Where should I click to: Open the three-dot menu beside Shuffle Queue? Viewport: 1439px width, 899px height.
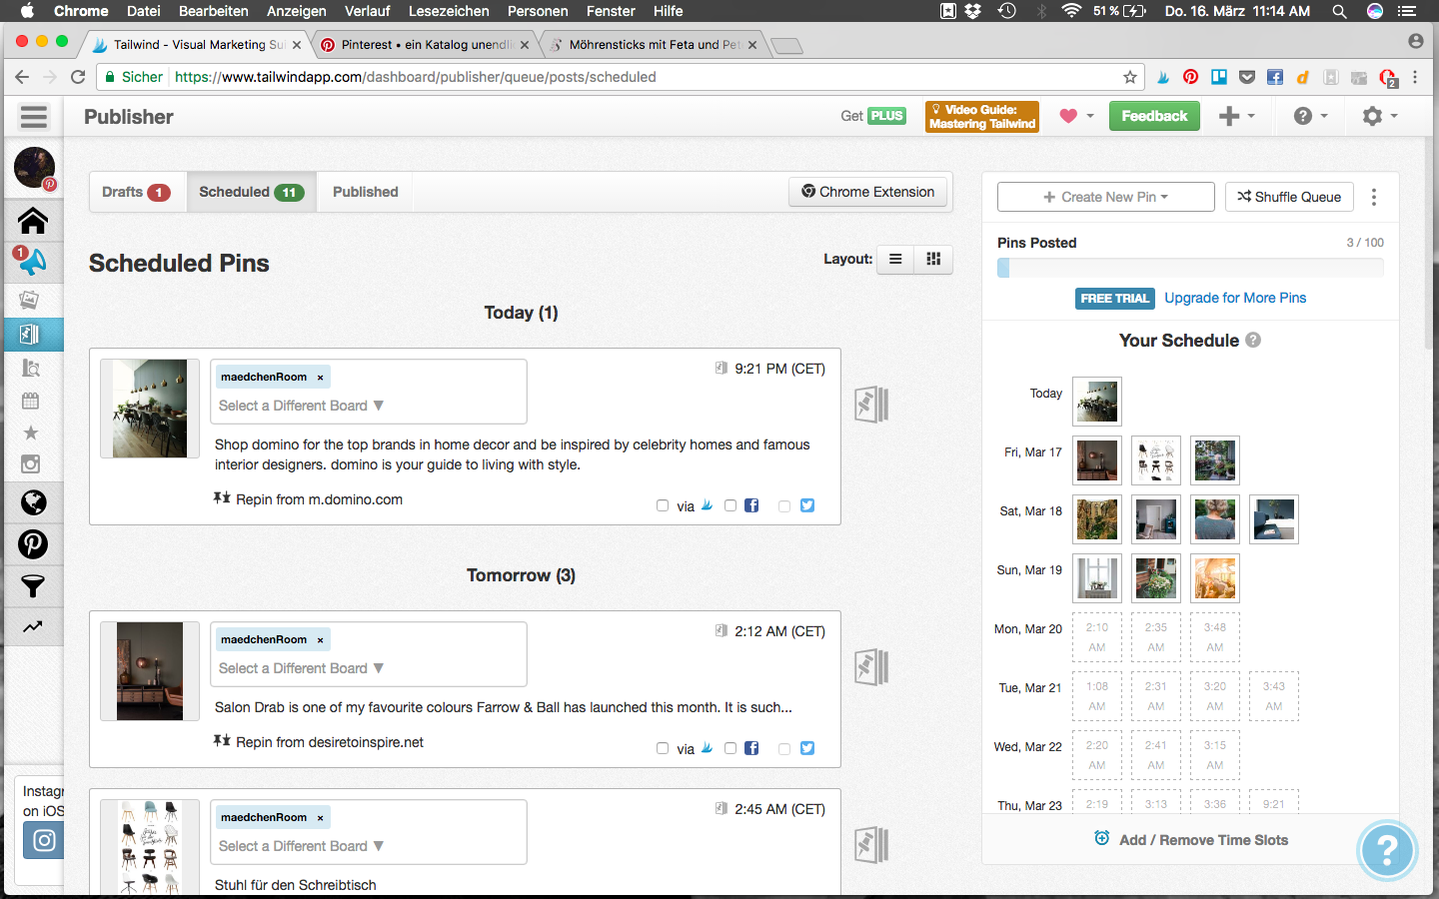[1374, 197]
